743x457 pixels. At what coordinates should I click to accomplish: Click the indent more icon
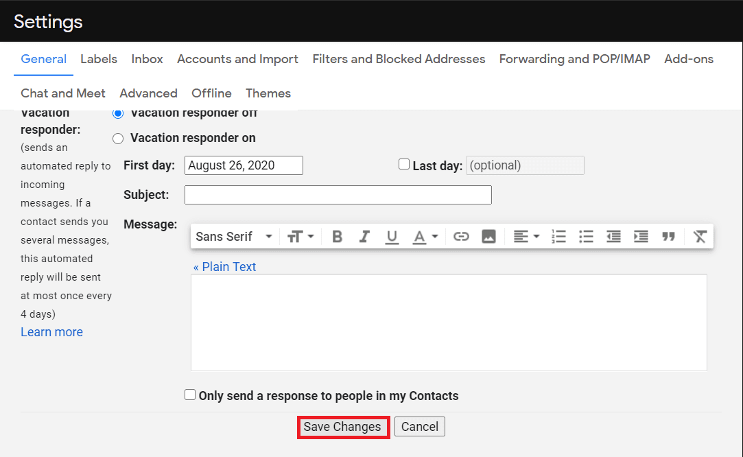641,236
